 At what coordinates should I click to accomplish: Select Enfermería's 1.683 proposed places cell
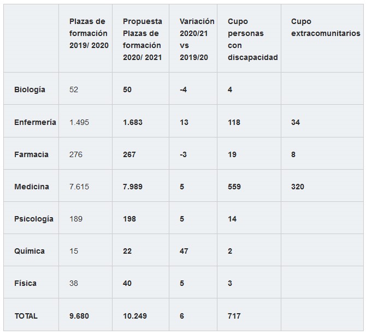[133, 122]
